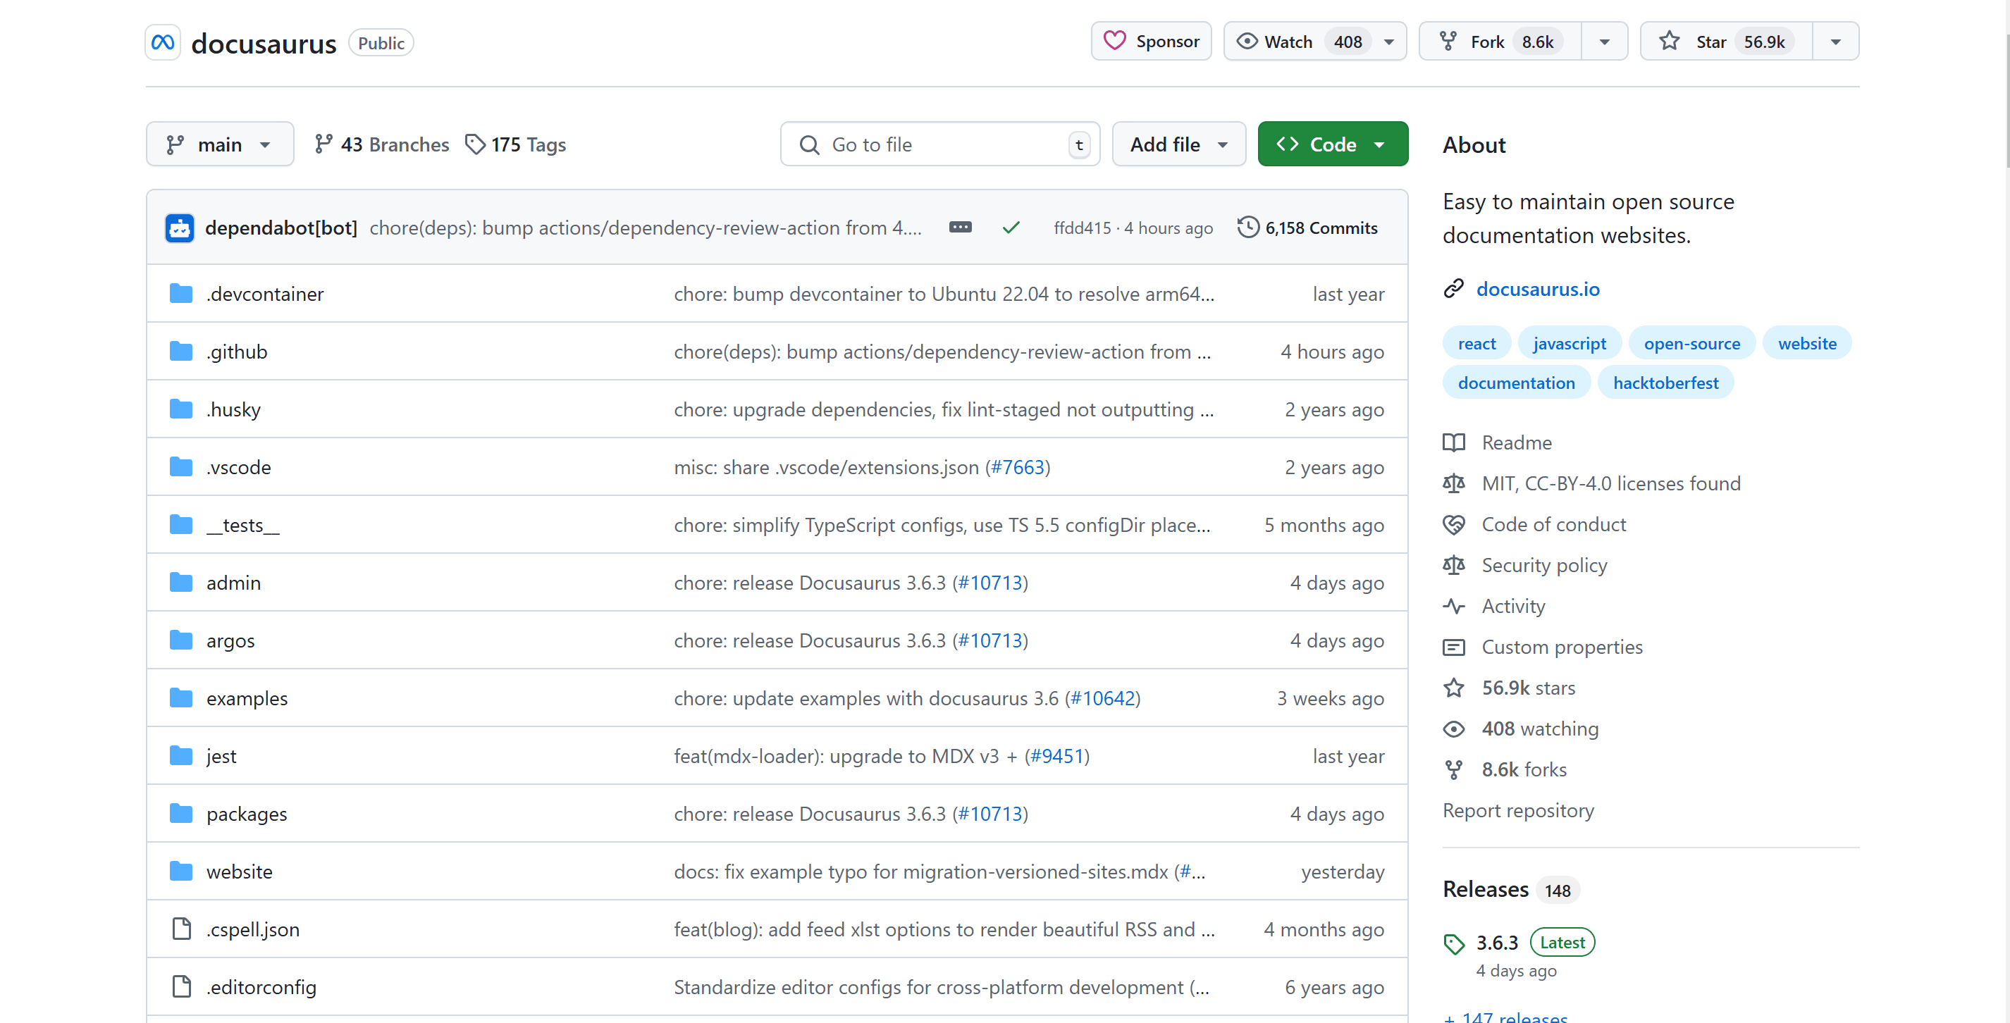
Task: Select the hacktoberfest topic tag
Action: (x=1665, y=383)
